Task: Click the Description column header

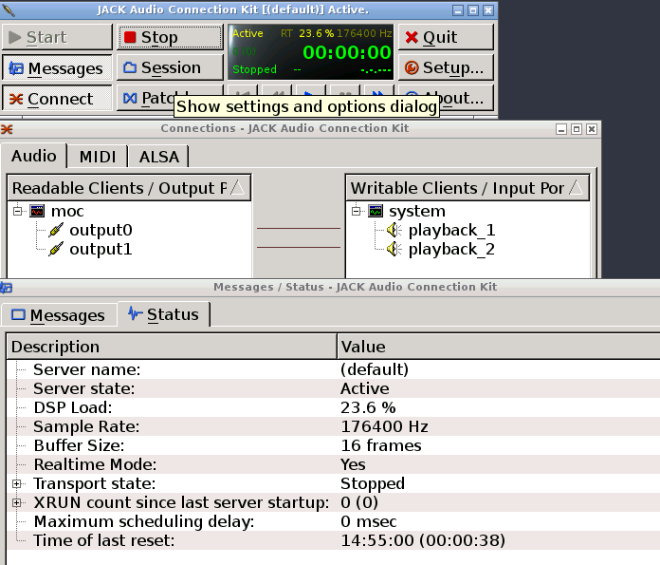Action: (x=172, y=347)
